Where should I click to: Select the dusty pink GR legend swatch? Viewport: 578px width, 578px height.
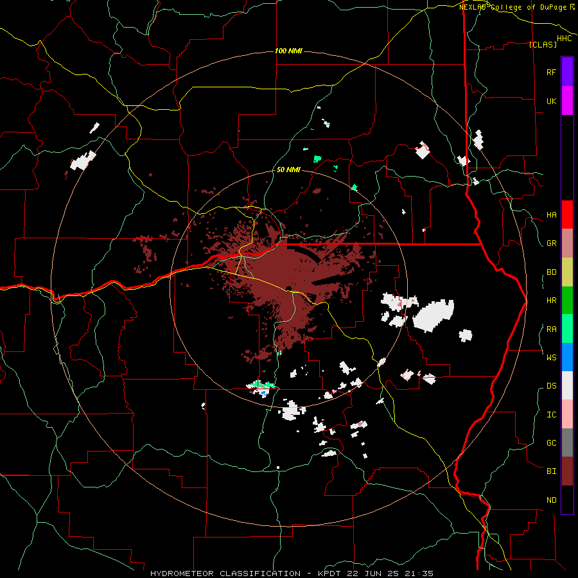tap(567, 243)
